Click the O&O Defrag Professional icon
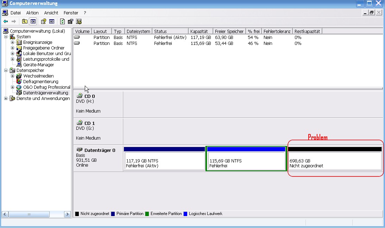Image resolution: width=385 pixels, height=228 pixels. (19, 87)
